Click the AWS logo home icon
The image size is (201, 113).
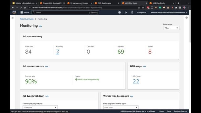click(x=14, y=13)
